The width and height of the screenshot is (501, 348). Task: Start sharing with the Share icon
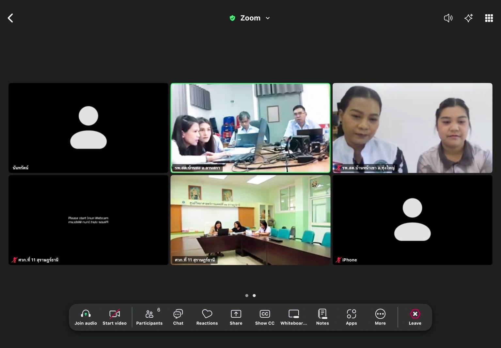(236, 317)
